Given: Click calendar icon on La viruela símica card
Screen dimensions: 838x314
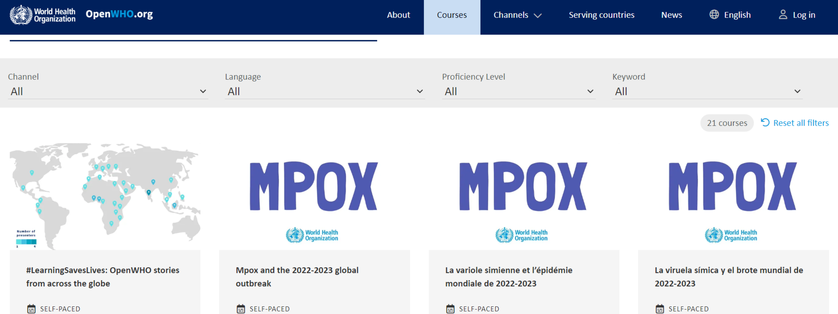Looking at the screenshot, I should click(659, 309).
